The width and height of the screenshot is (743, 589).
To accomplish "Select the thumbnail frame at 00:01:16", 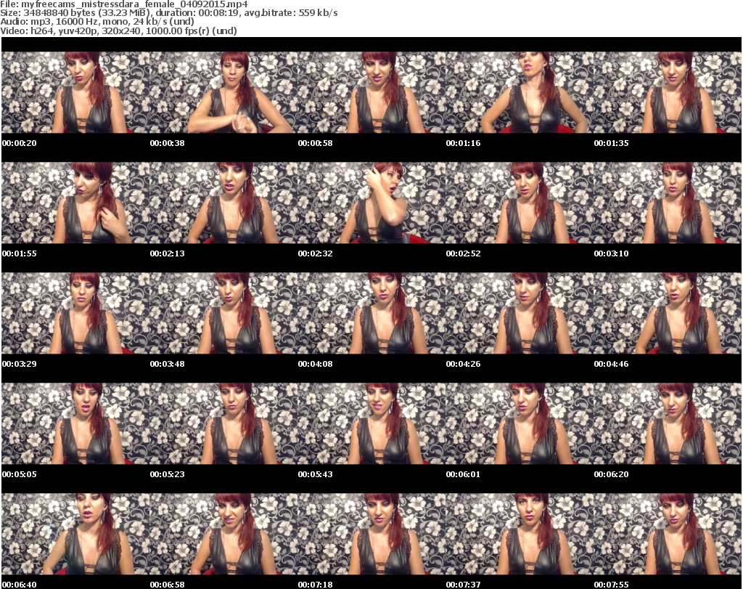I will point(520,92).
